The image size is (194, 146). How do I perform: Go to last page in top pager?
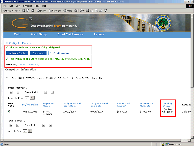[x=52, y=92]
